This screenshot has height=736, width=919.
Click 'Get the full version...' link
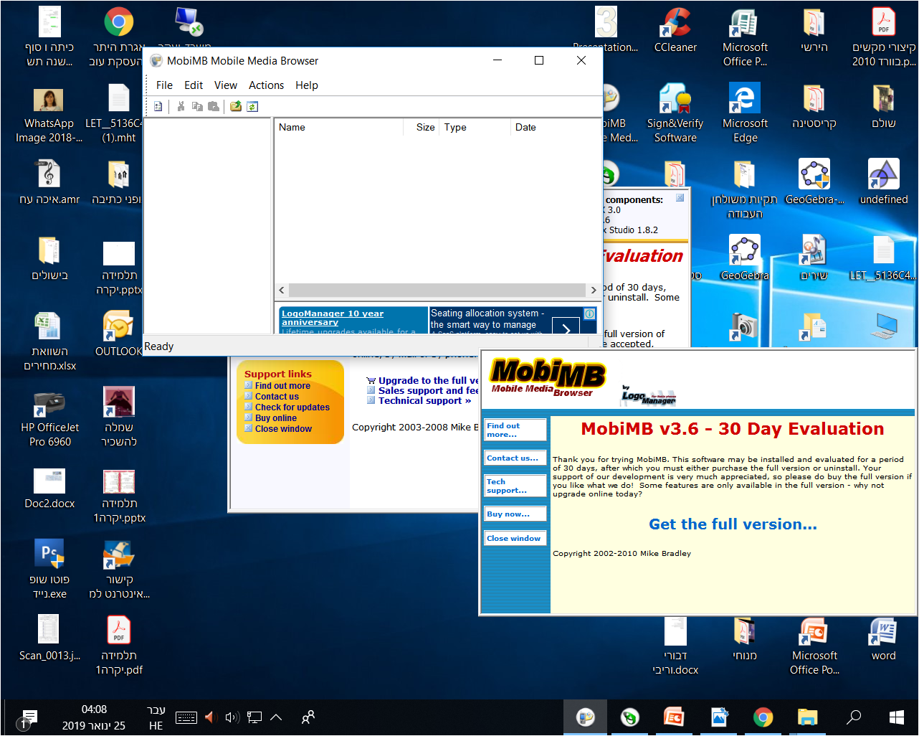coord(733,524)
